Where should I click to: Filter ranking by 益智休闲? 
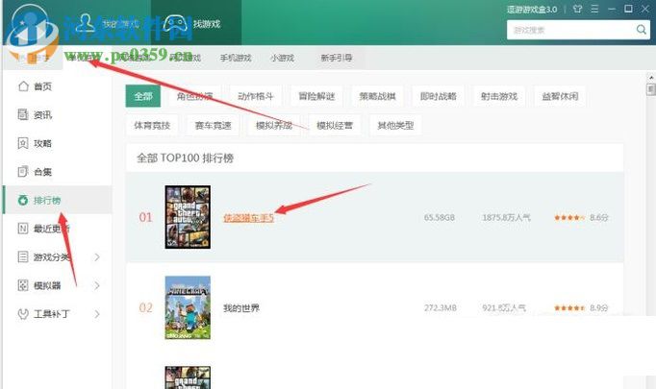tap(560, 96)
